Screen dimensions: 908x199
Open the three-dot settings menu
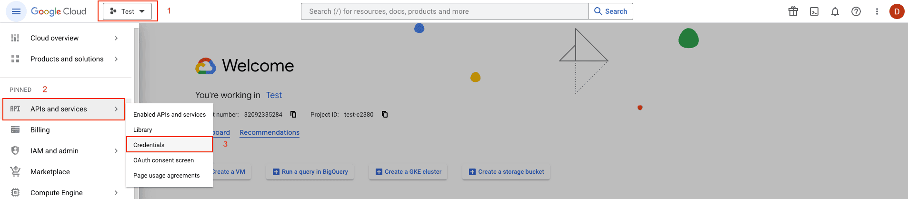[877, 11]
